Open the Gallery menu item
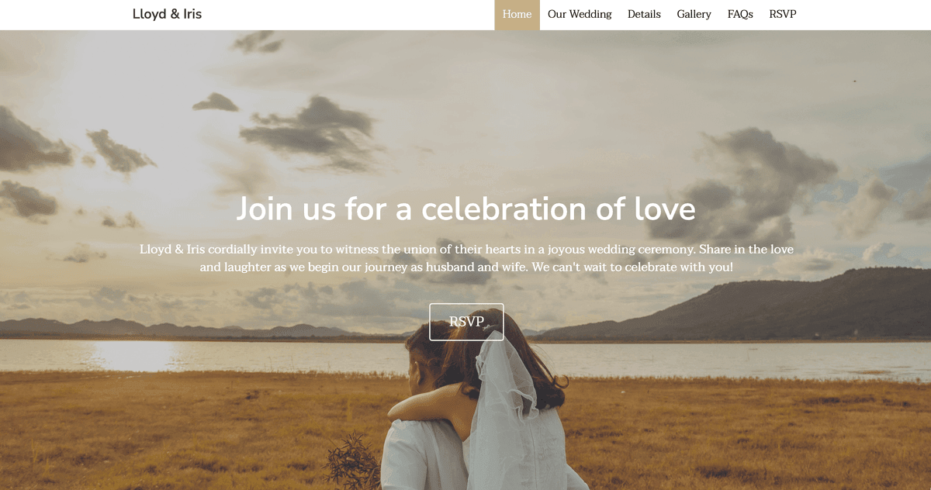This screenshot has height=490, width=931. [694, 15]
